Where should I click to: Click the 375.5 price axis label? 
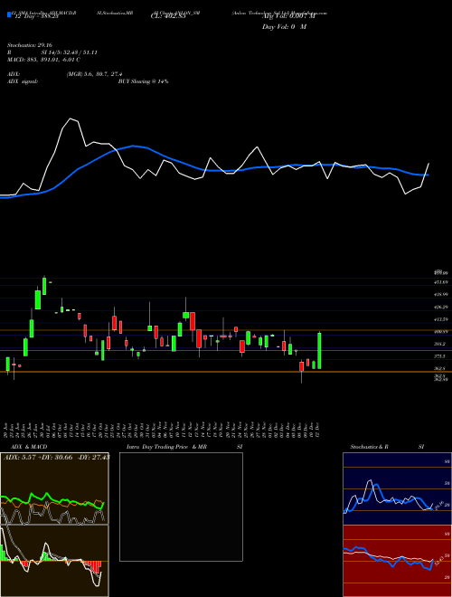(x=440, y=356)
